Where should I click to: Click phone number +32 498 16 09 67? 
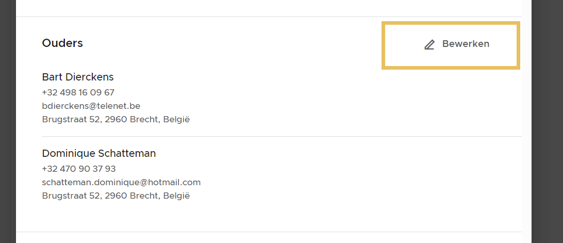pos(78,93)
